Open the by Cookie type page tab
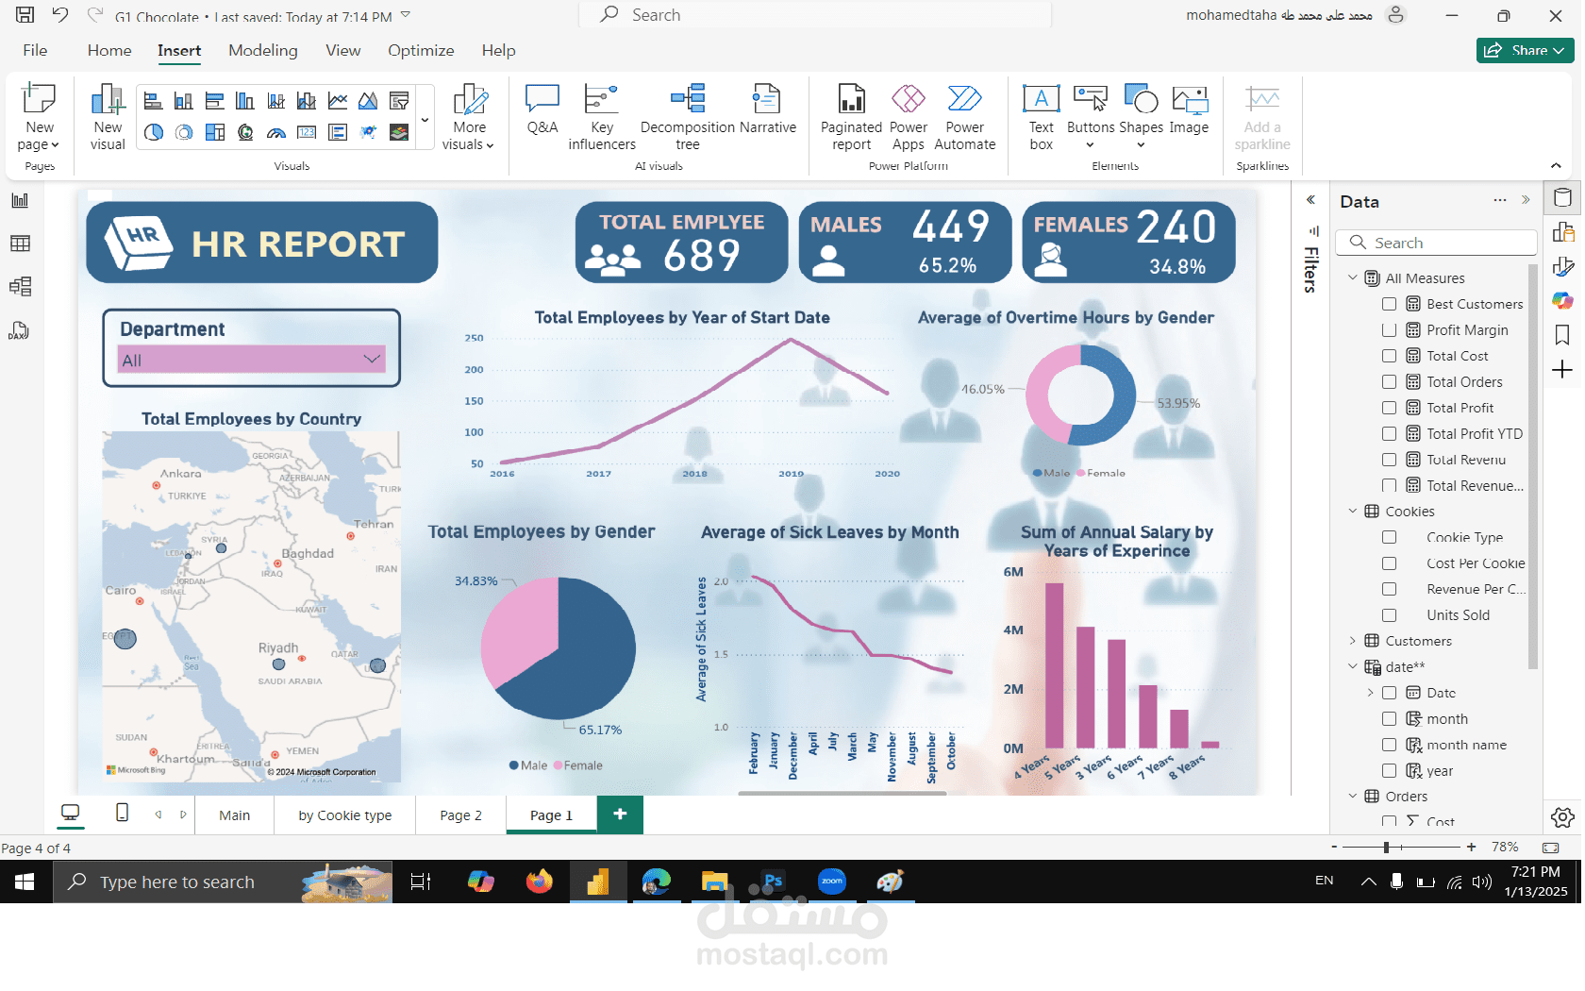This screenshot has height=991, width=1585. (345, 815)
